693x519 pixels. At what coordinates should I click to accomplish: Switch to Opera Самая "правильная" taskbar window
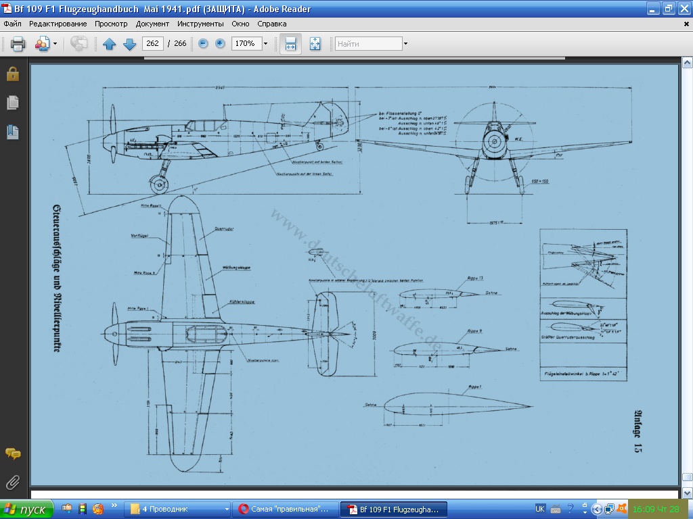(x=286, y=510)
